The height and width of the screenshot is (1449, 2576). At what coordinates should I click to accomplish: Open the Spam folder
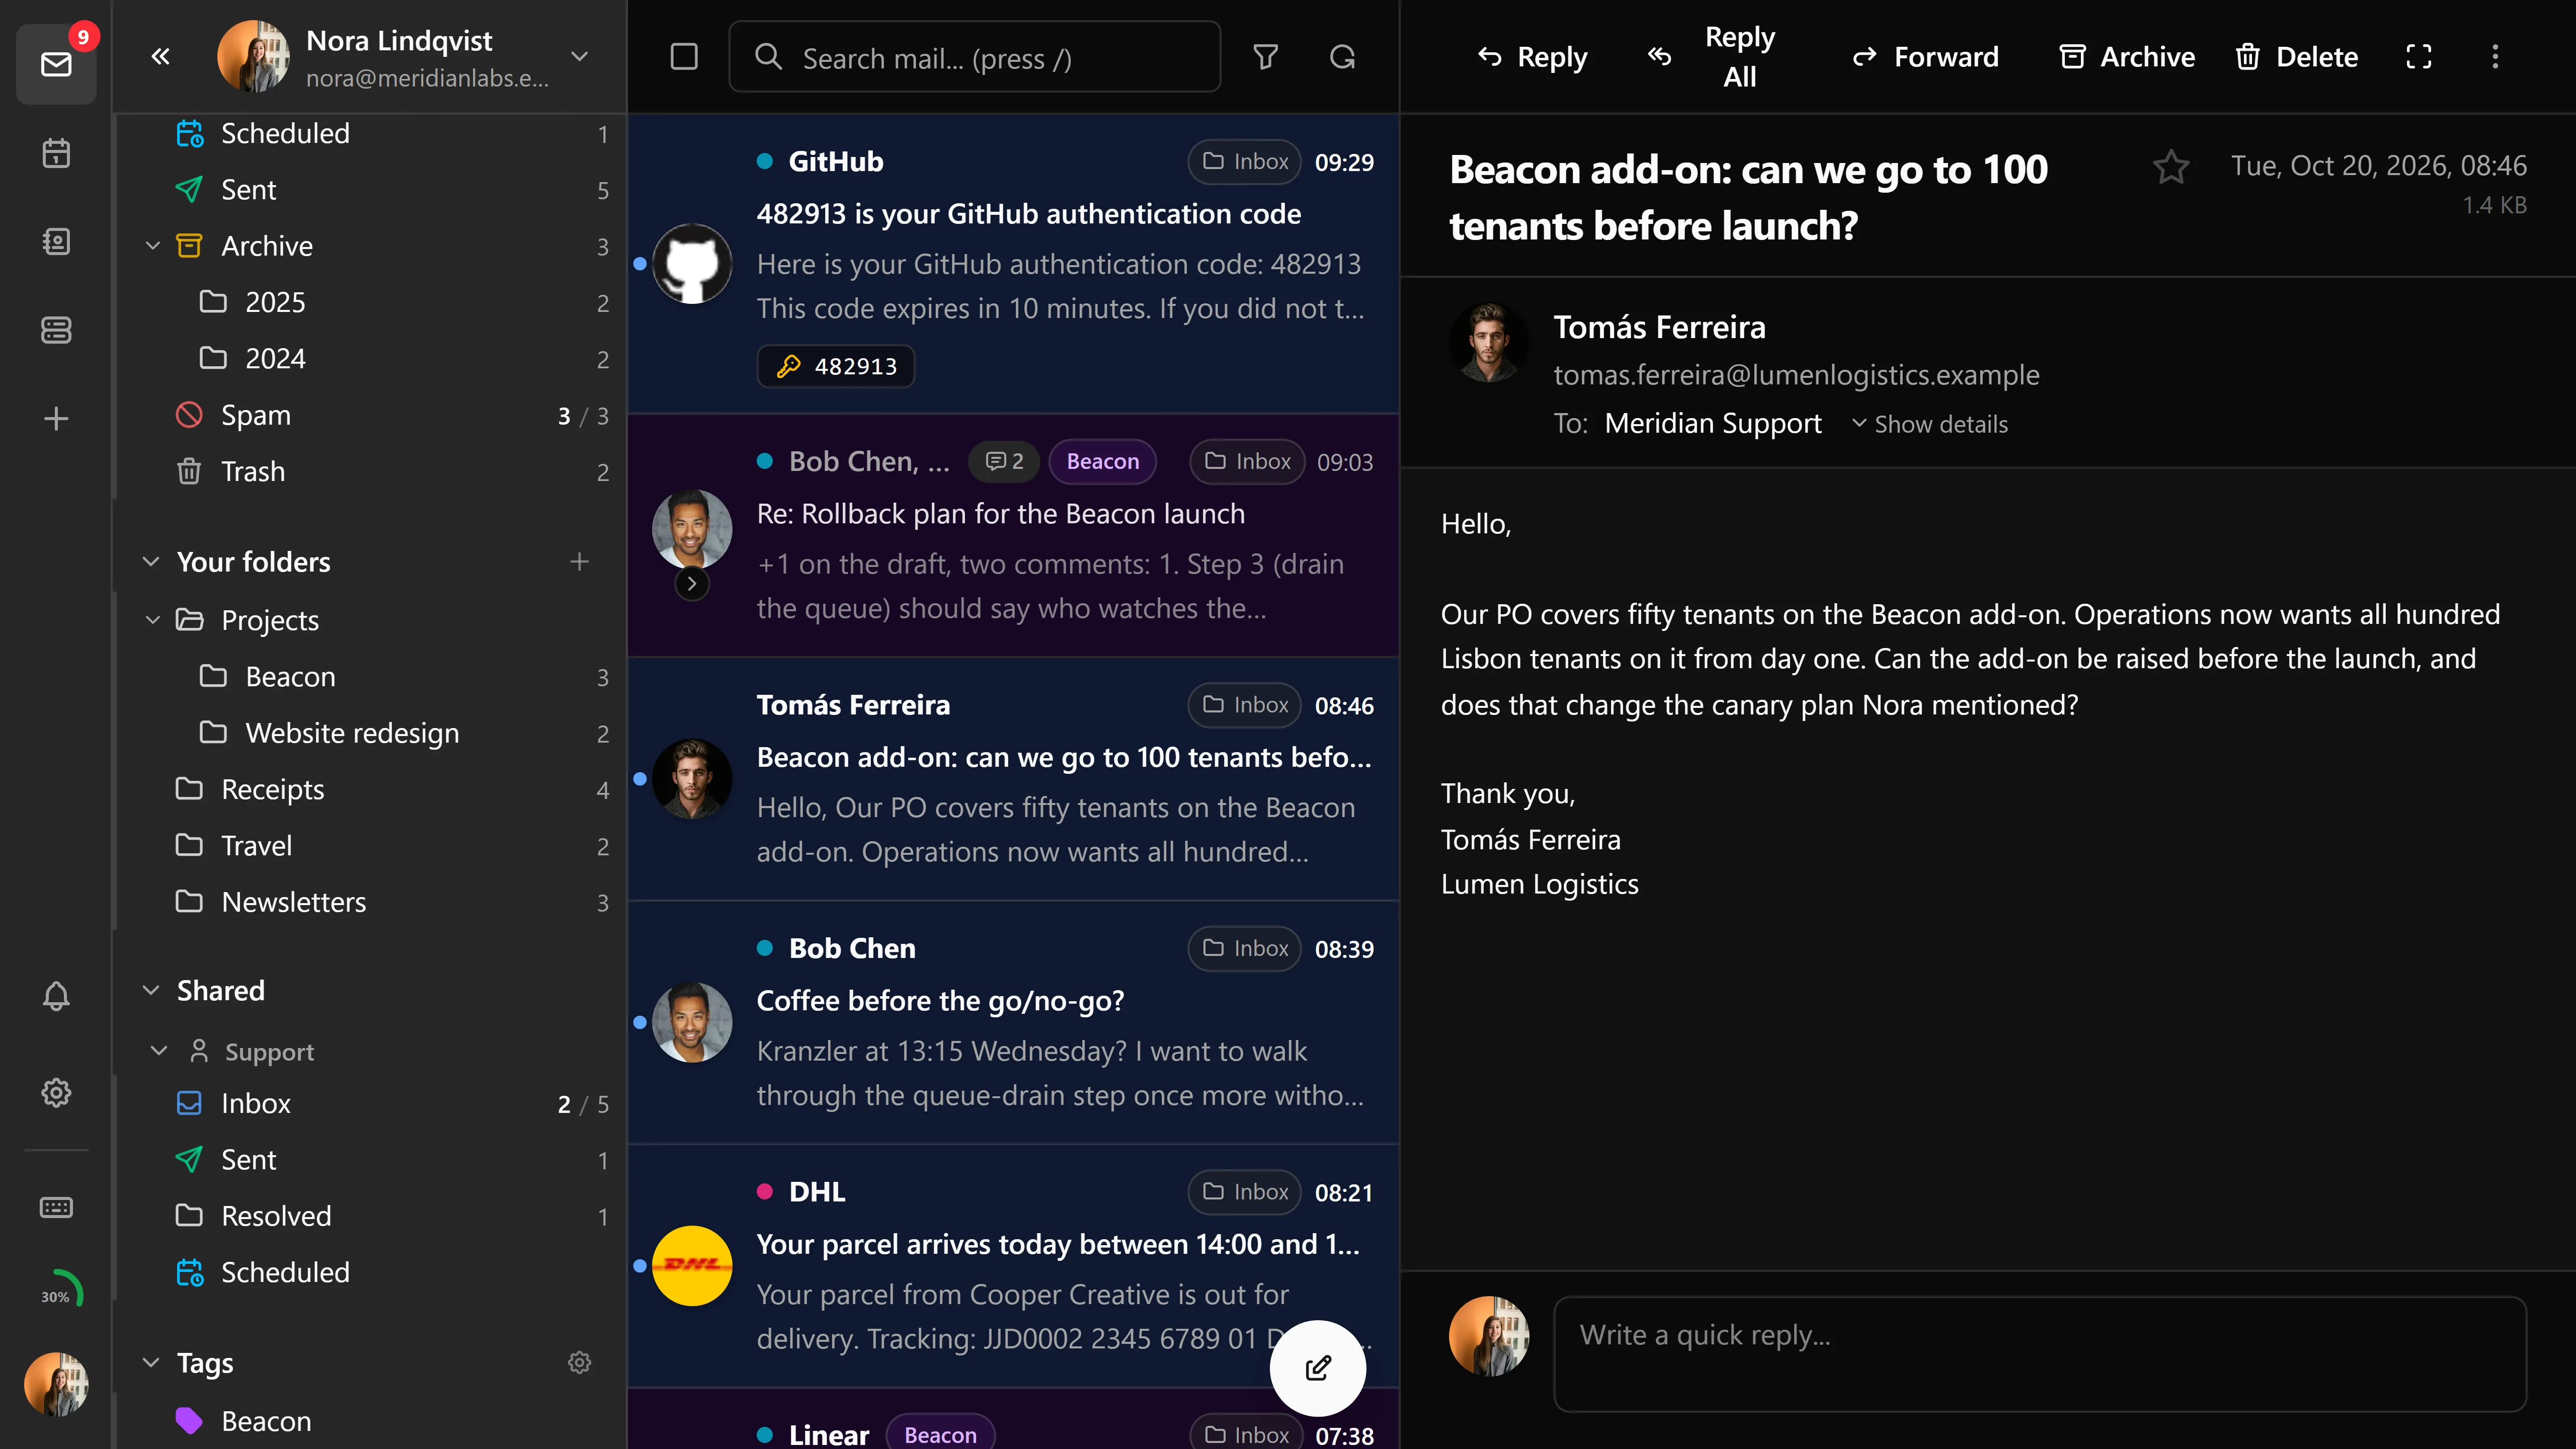pos(370,415)
